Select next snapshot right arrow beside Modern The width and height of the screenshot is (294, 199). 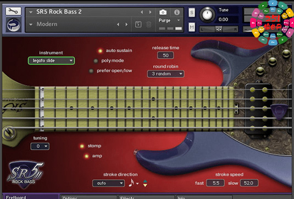(x=126, y=25)
